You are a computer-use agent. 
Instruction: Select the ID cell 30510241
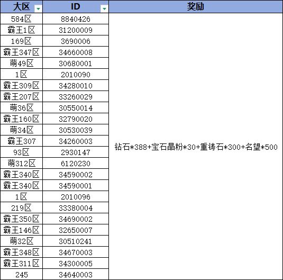click(x=76, y=241)
